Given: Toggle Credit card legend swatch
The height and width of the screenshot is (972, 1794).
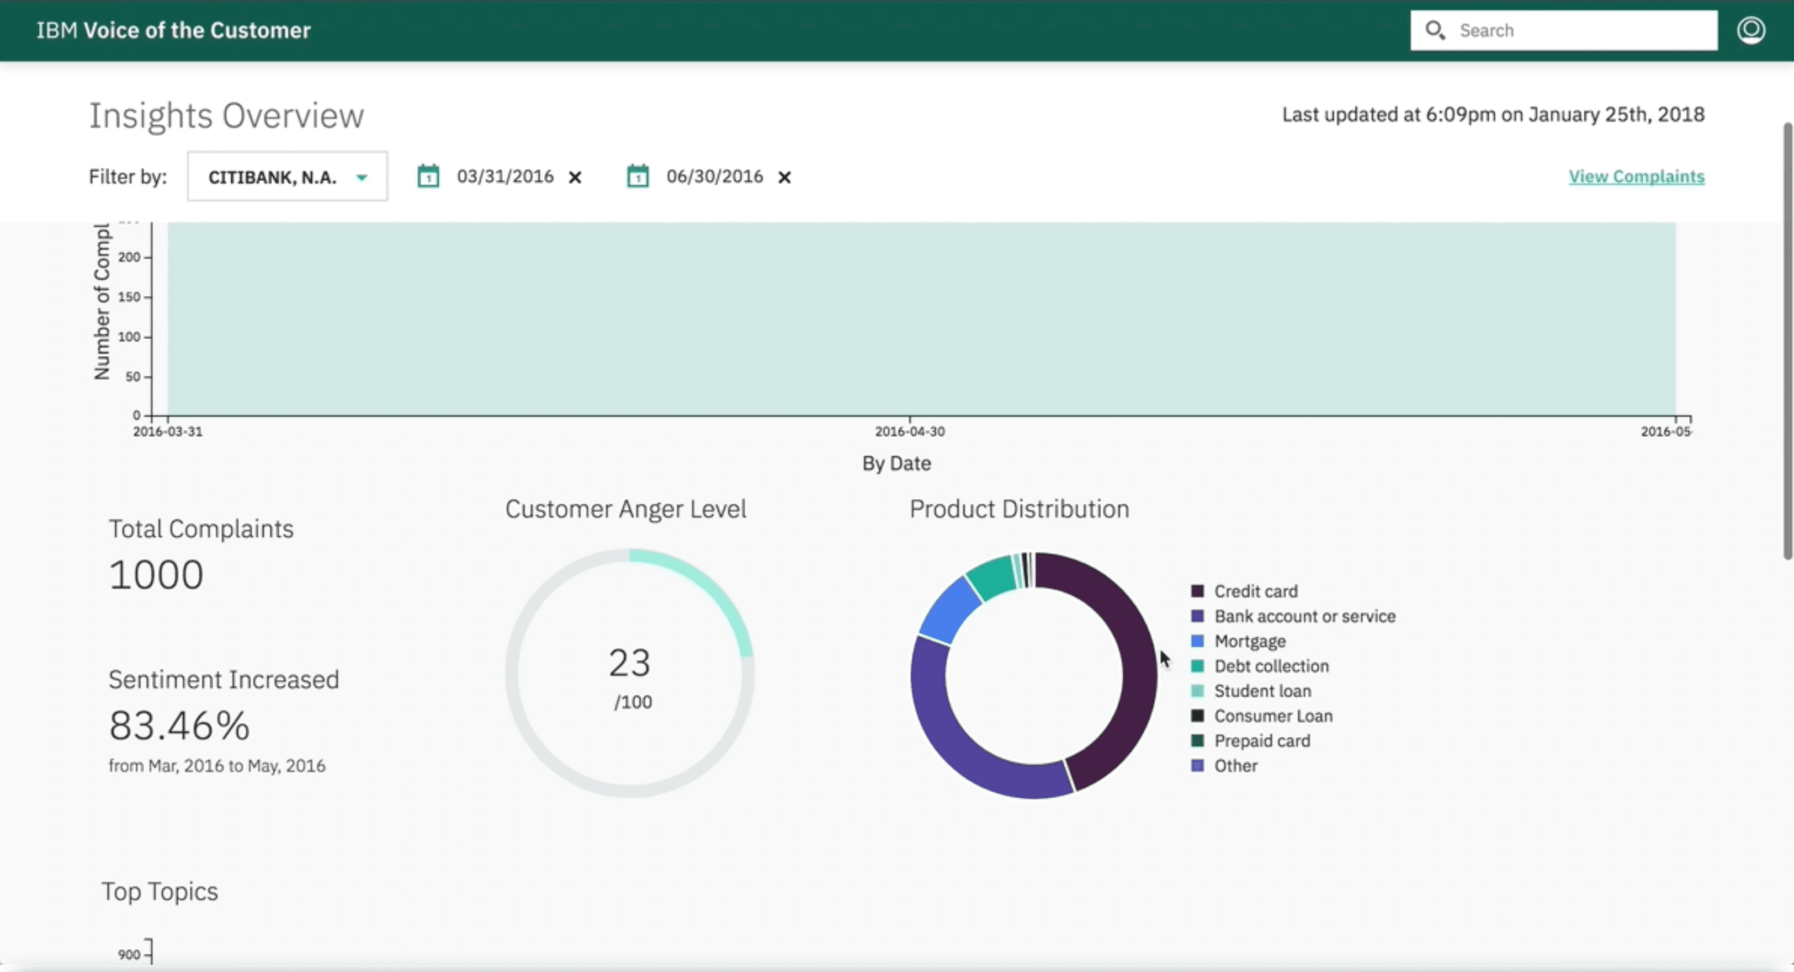Looking at the screenshot, I should [x=1197, y=591].
